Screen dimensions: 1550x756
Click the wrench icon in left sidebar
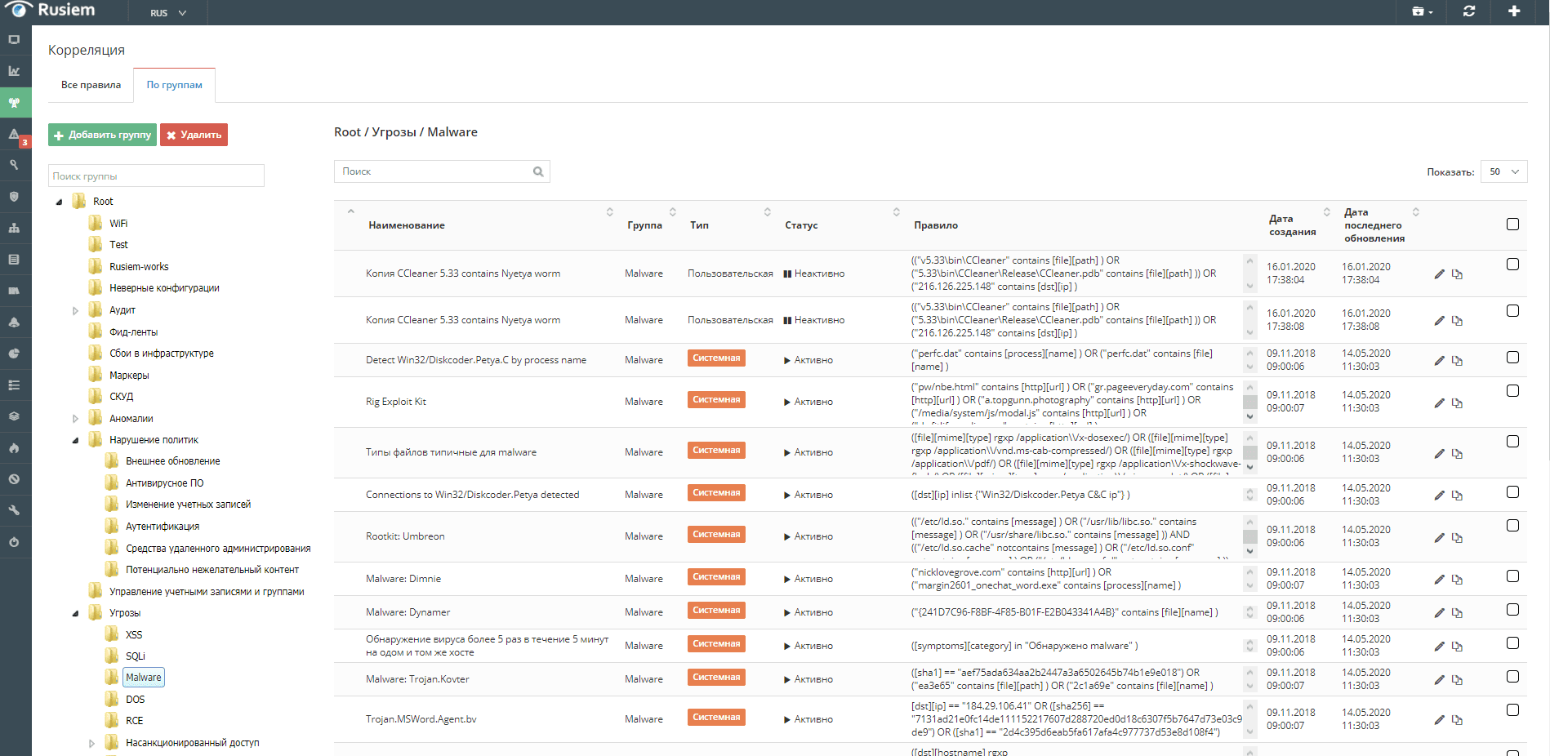click(x=14, y=510)
